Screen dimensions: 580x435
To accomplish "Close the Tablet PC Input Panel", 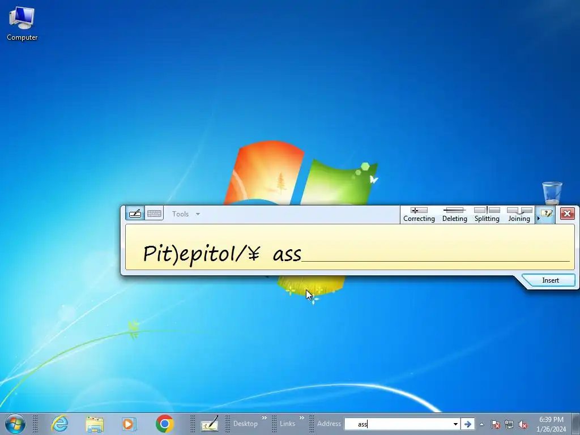I will tap(567, 214).
